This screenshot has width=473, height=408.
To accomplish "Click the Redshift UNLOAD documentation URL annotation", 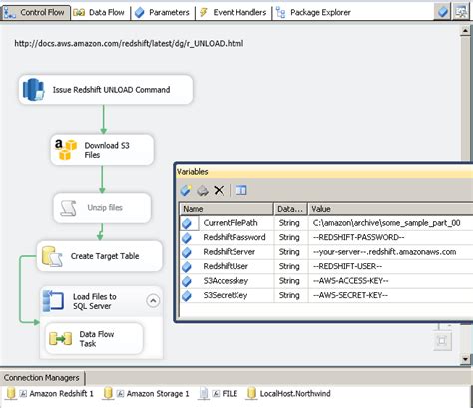I will pyautogui.click(x=129, y=44).
